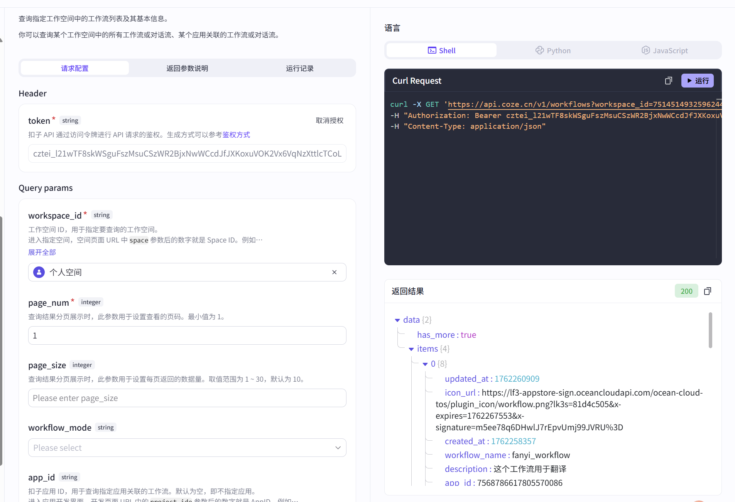Click the has_more : true entry
Screen dimensions: 735x502
tap(446, 335)
